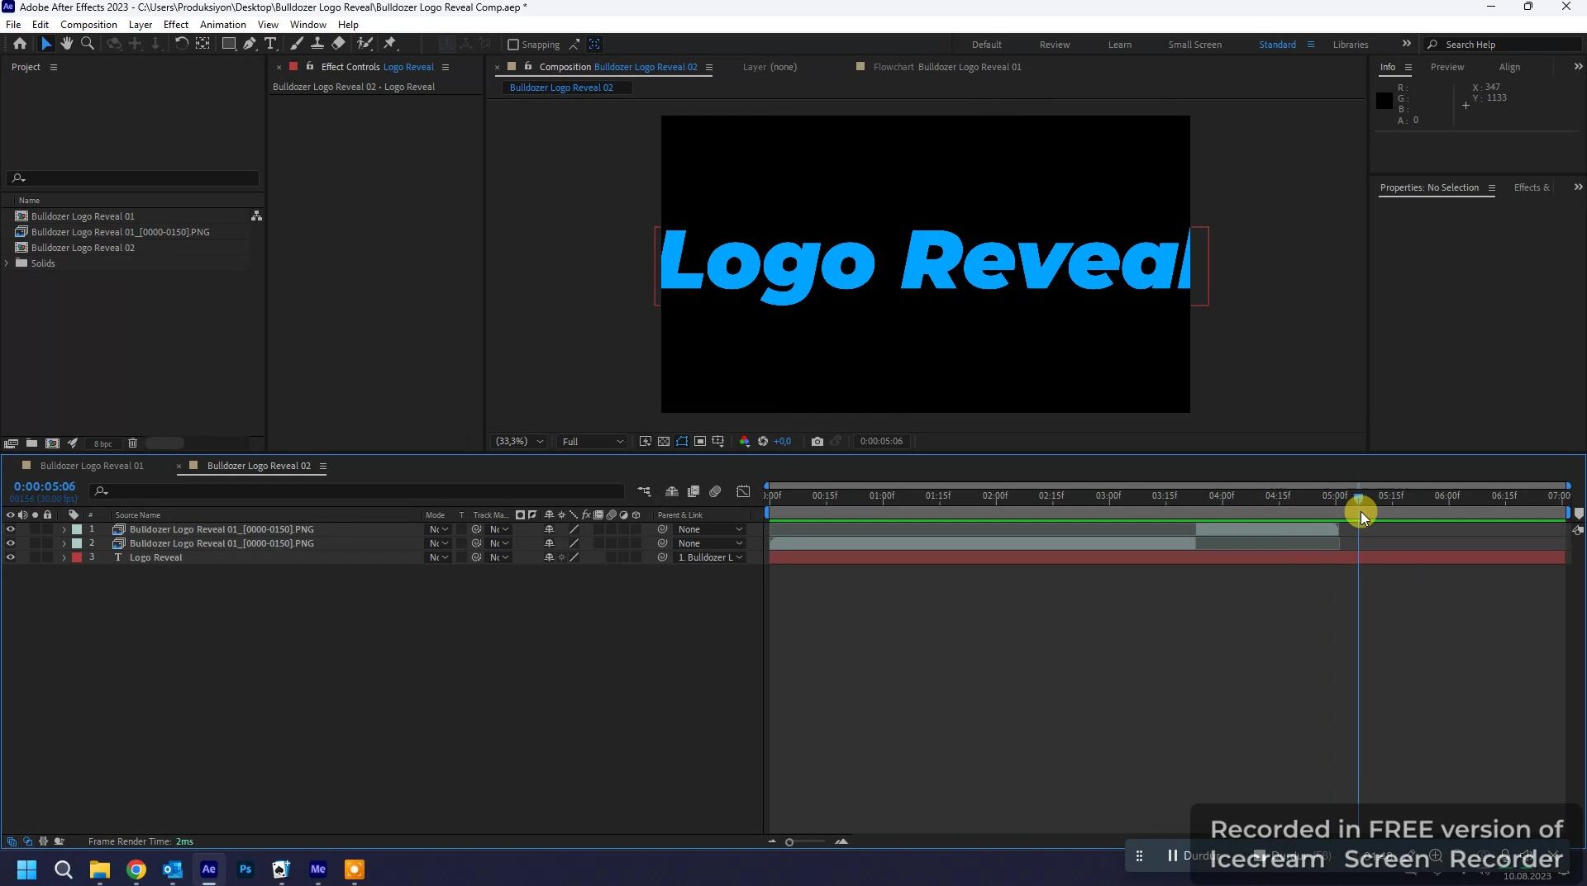
Task: Open the Window menu
Action: pos(308,25)
